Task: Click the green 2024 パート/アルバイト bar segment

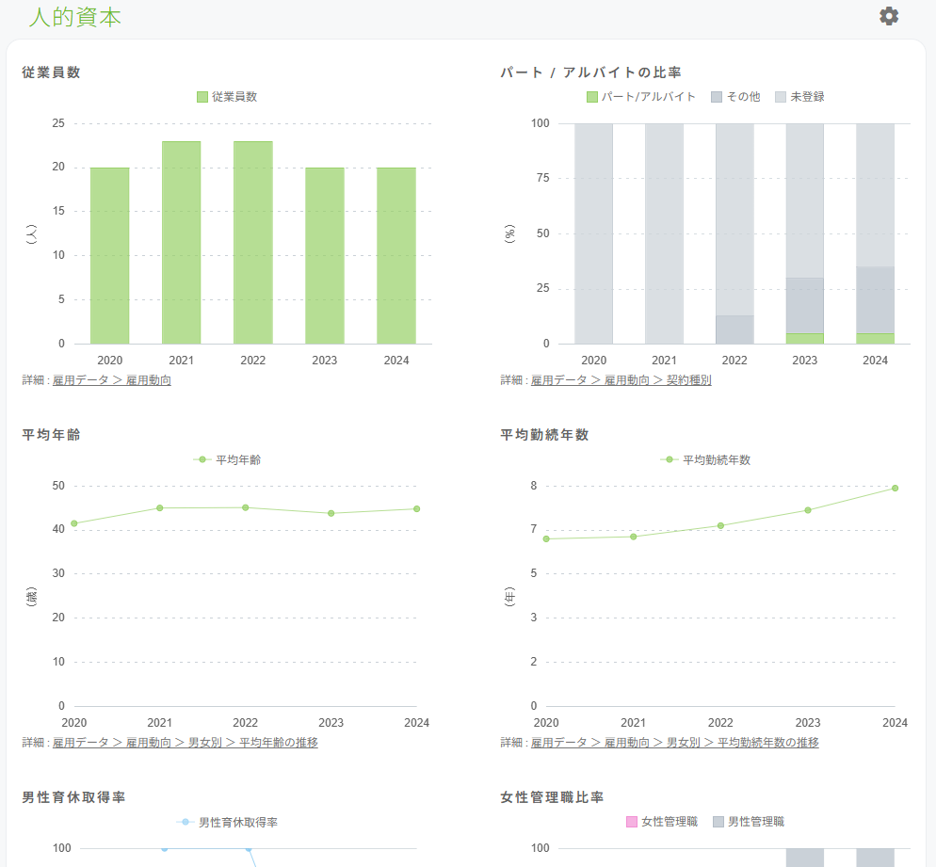Action: click(875, 338)
